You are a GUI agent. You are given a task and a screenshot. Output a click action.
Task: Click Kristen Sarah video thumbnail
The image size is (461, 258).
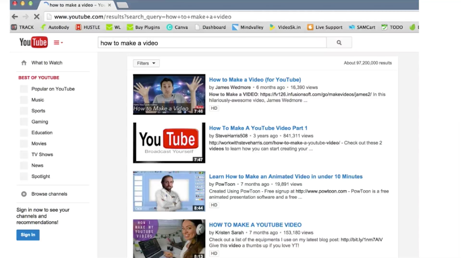[169, 238]
